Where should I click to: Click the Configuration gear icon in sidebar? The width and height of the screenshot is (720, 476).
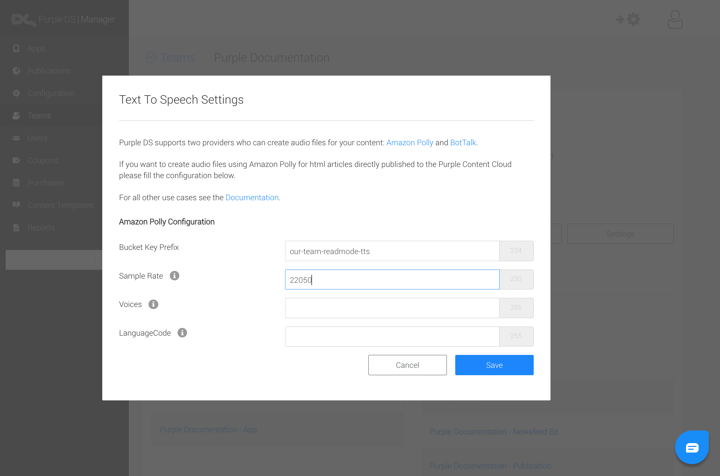pyautogui.click(x=16, y=93)
